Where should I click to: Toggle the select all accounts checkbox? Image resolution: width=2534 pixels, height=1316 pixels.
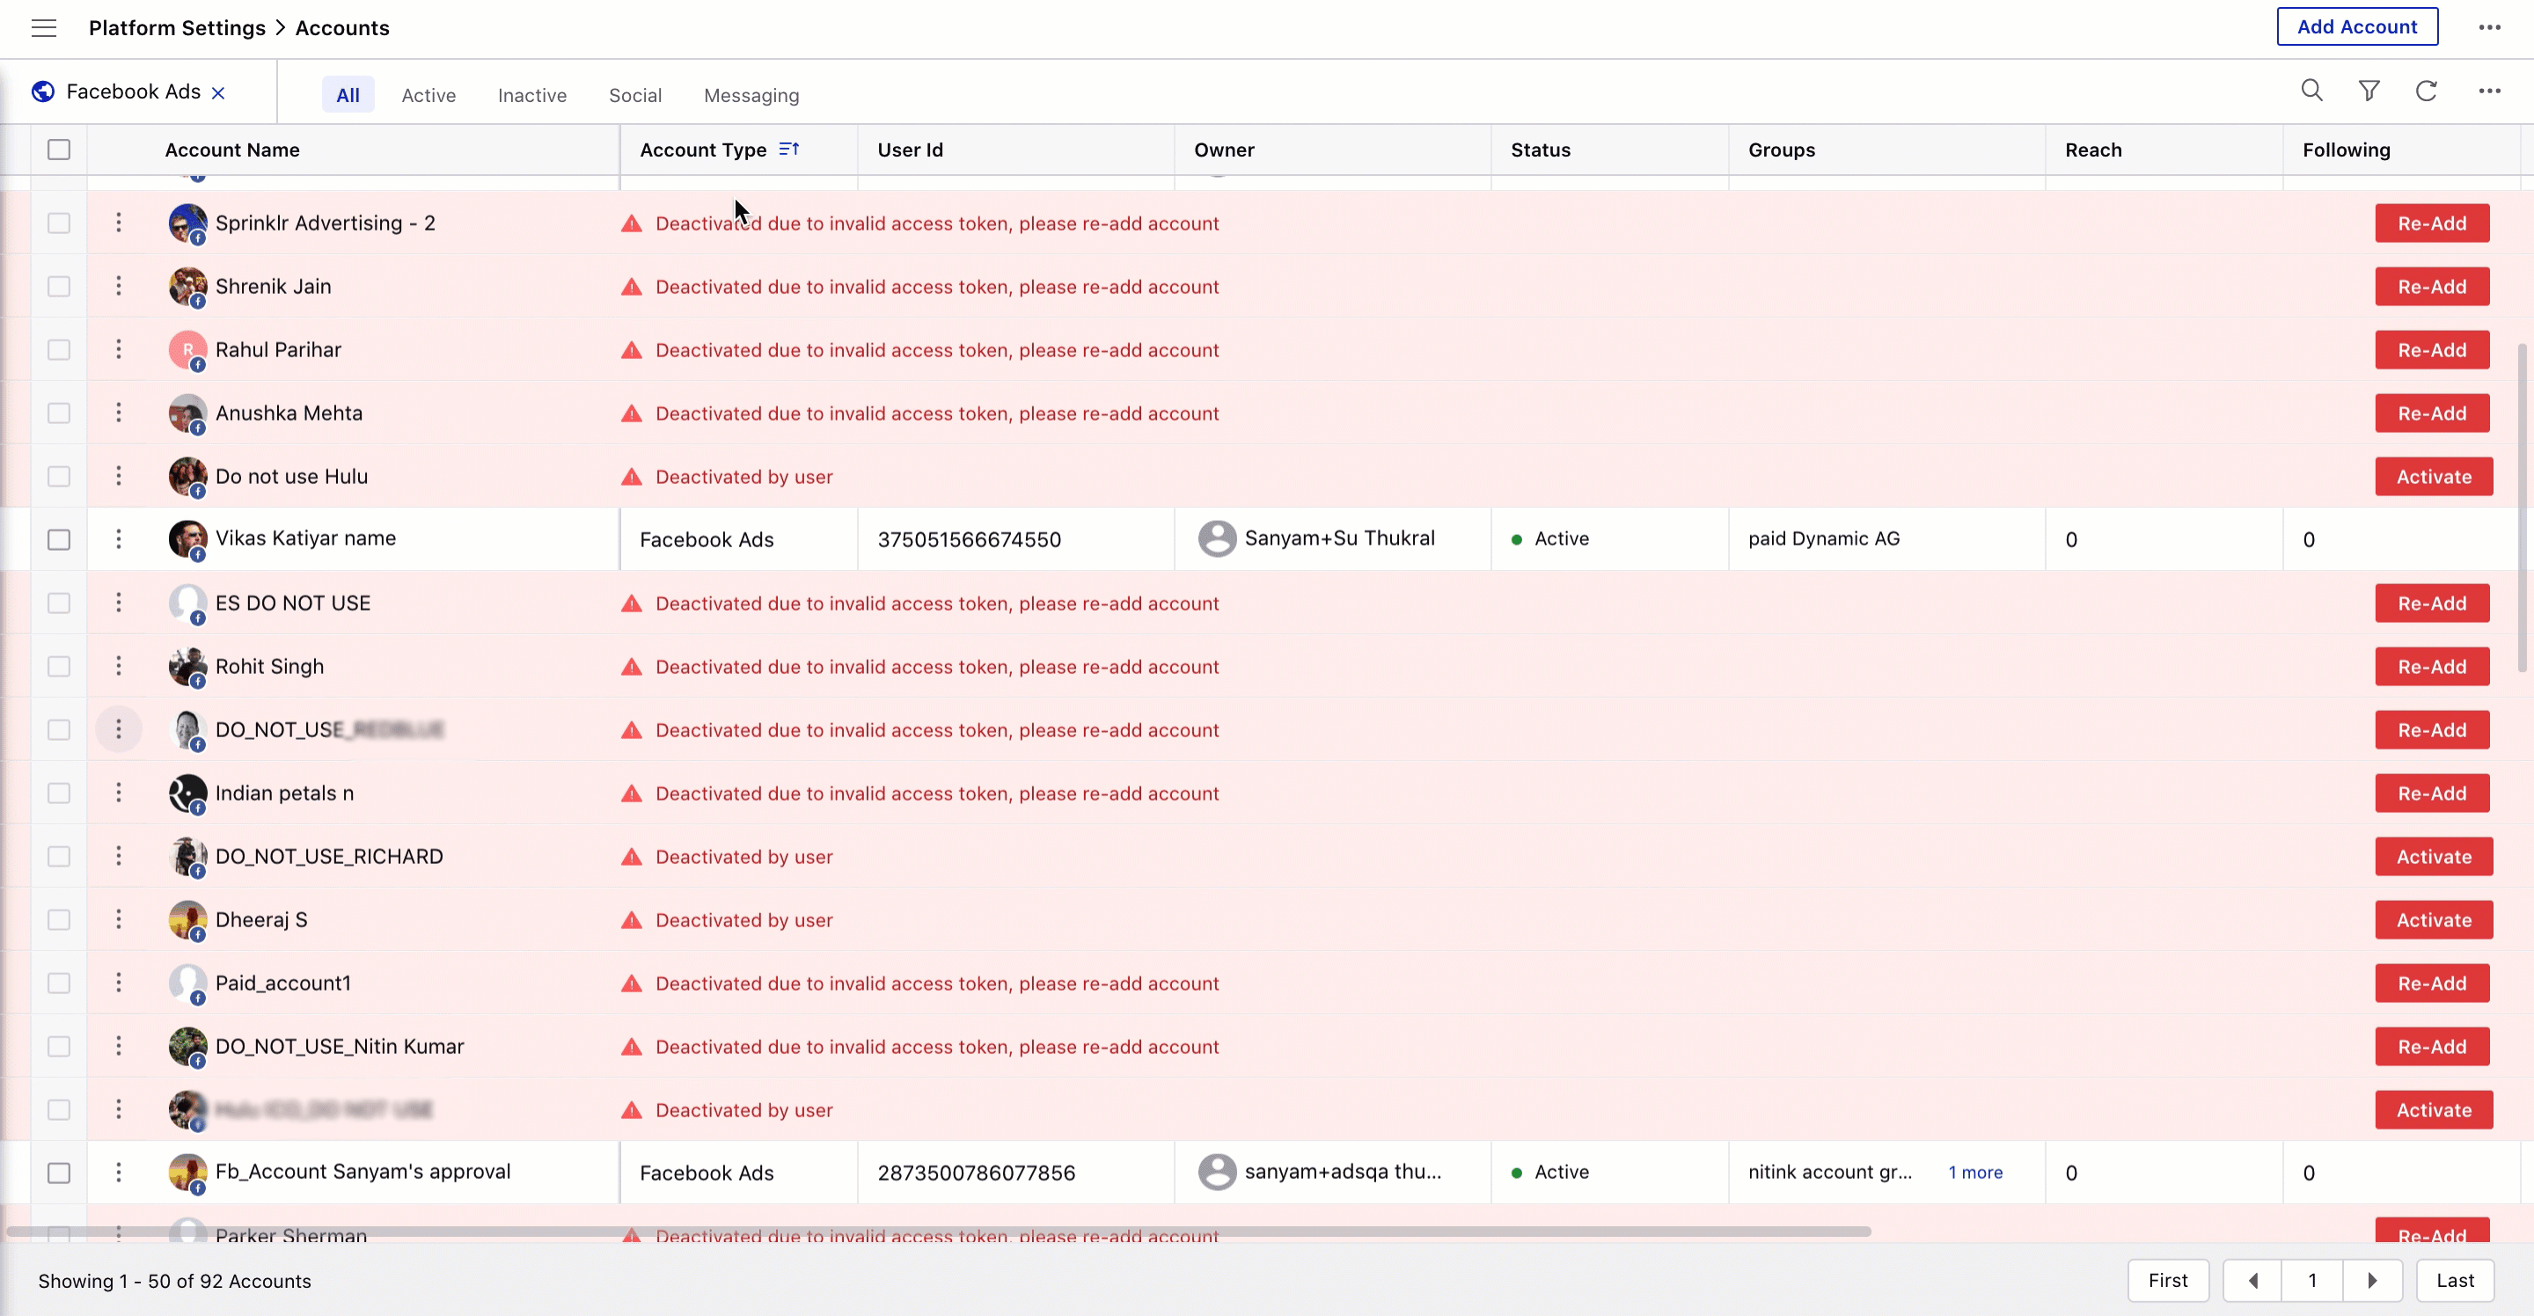(59, 150)
